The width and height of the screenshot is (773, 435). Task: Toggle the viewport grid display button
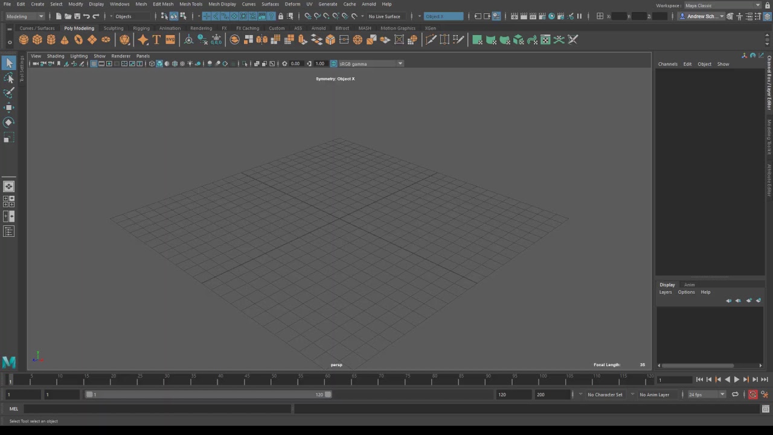pyautogui.click(x=94, y=63)
